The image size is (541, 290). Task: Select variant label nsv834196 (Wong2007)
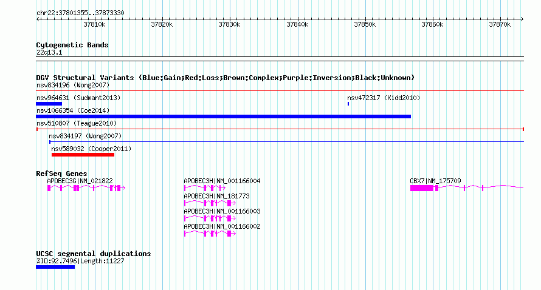coord(73,85)
